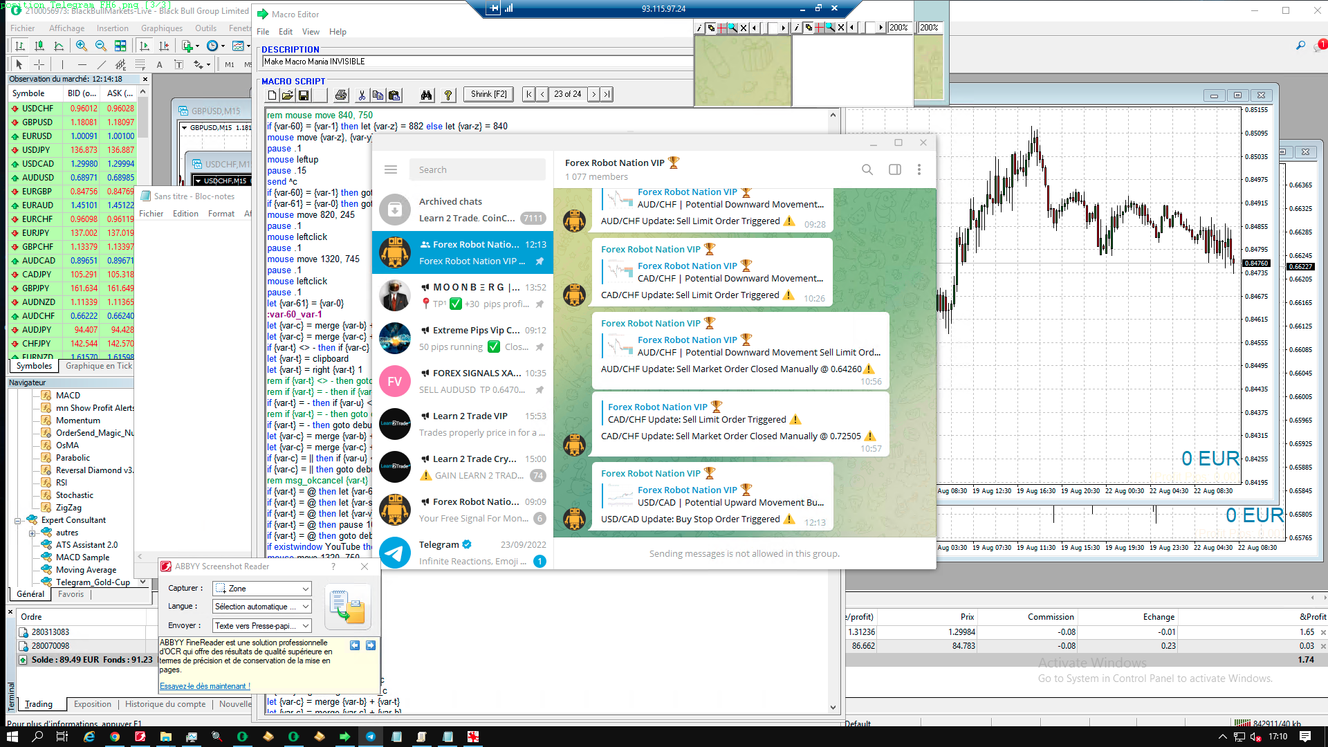The width and height of the screenshot is (1328, 747).
Task: Select M1 timeframe button
Action: (230, 64)
